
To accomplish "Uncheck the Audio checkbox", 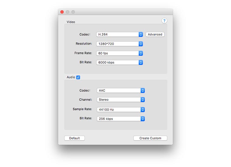I will [78, 77].
